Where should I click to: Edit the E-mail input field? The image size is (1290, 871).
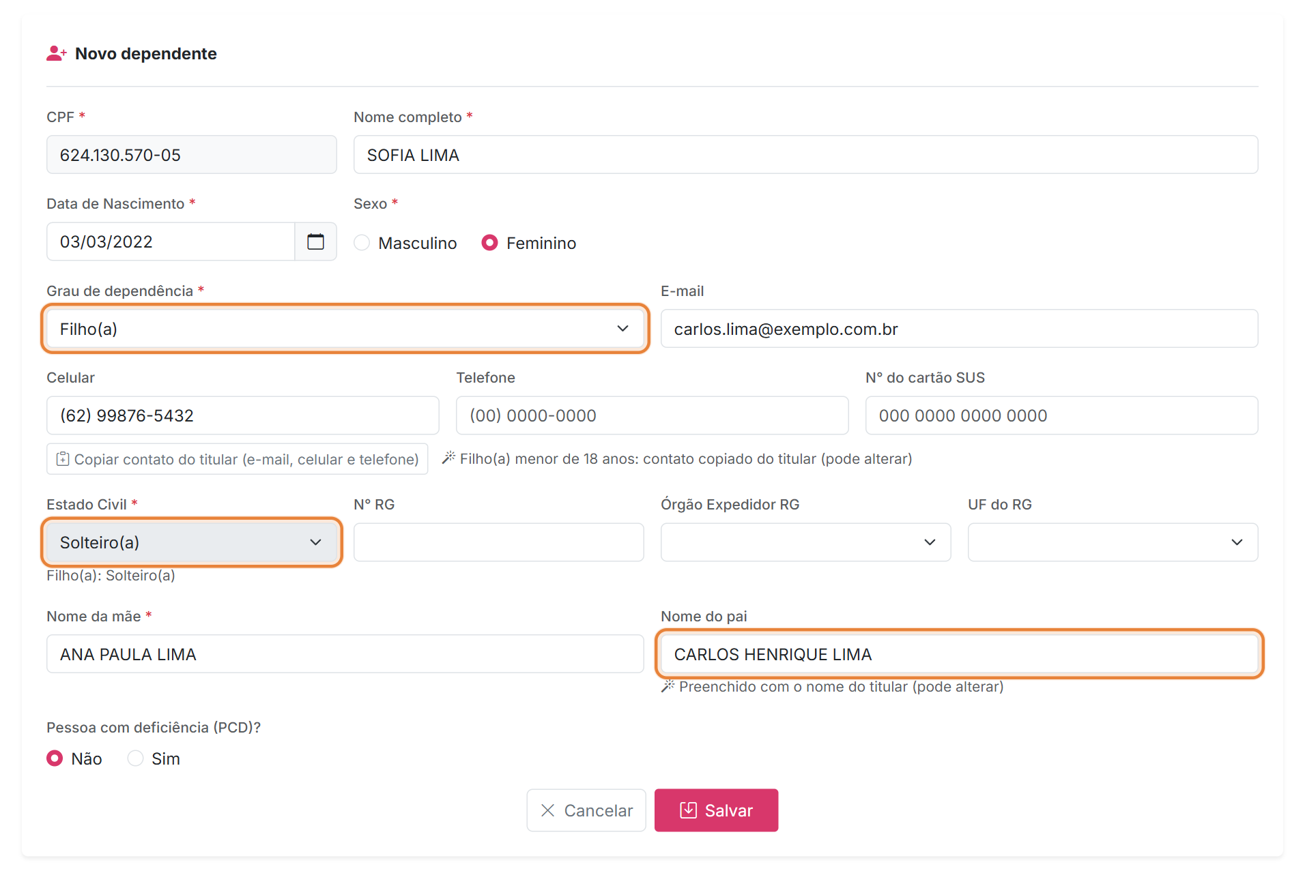tap(959, 329)
